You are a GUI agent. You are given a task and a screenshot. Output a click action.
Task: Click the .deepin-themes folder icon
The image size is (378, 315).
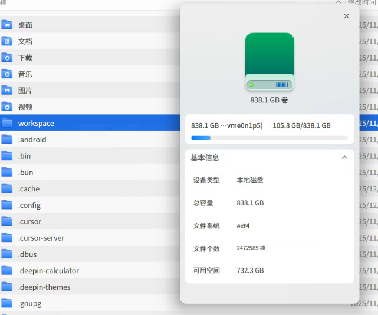tap(6, 287)
